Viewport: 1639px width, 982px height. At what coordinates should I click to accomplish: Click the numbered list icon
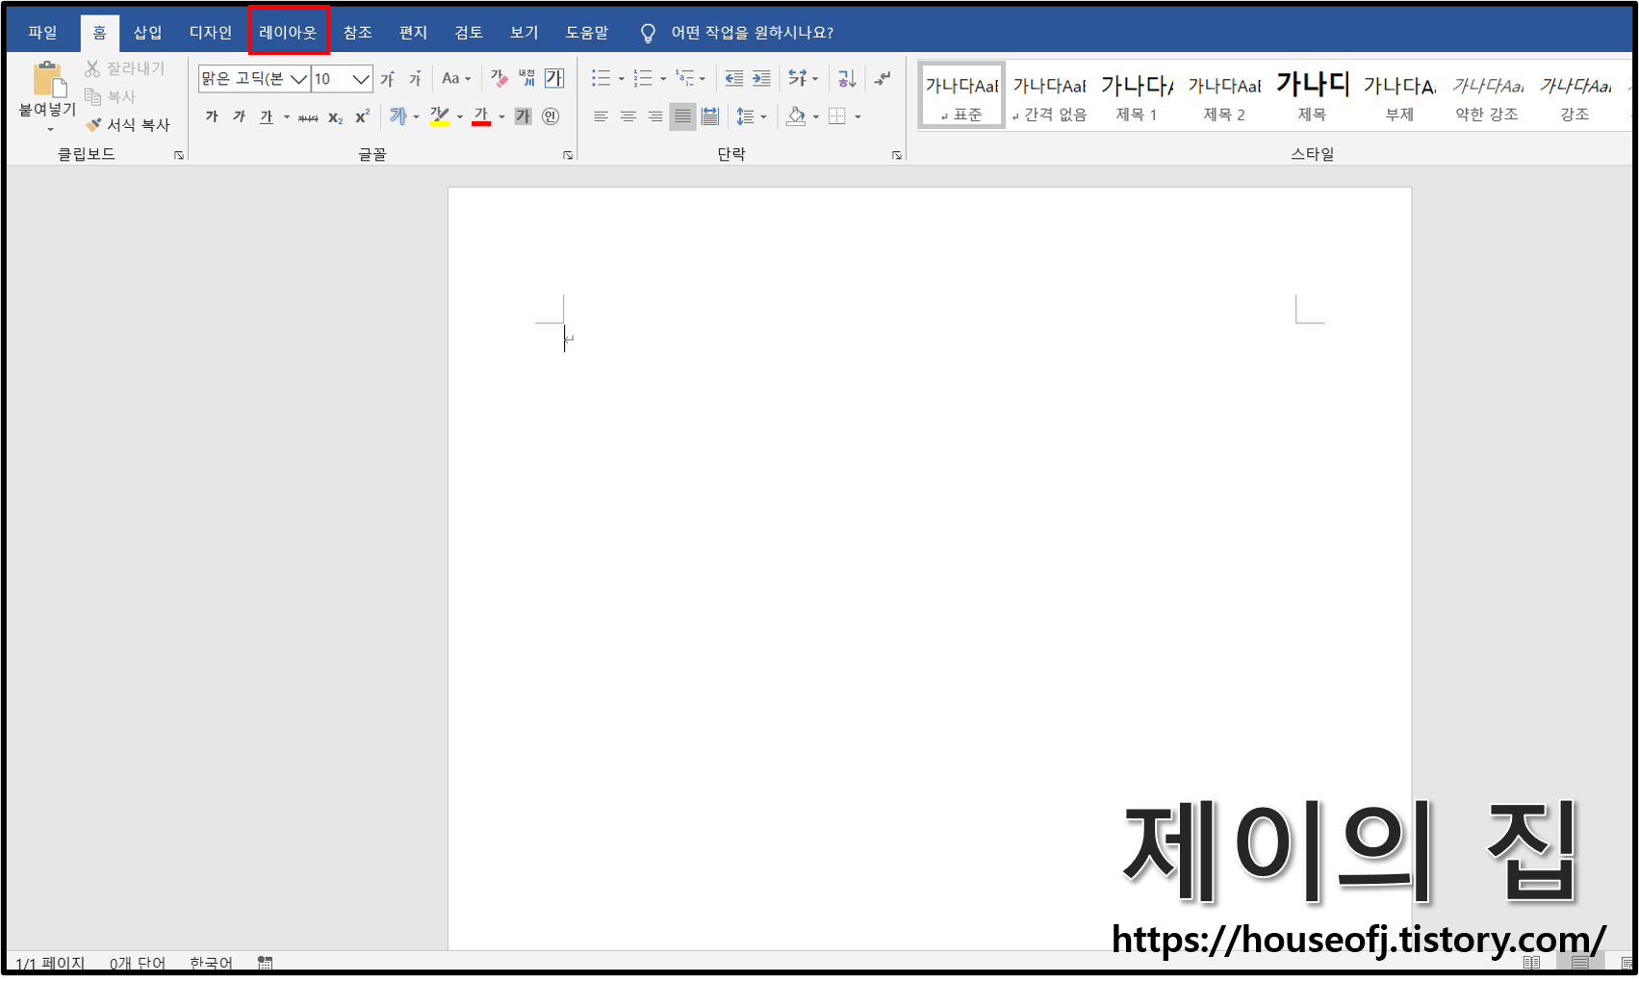click(643, 79)
